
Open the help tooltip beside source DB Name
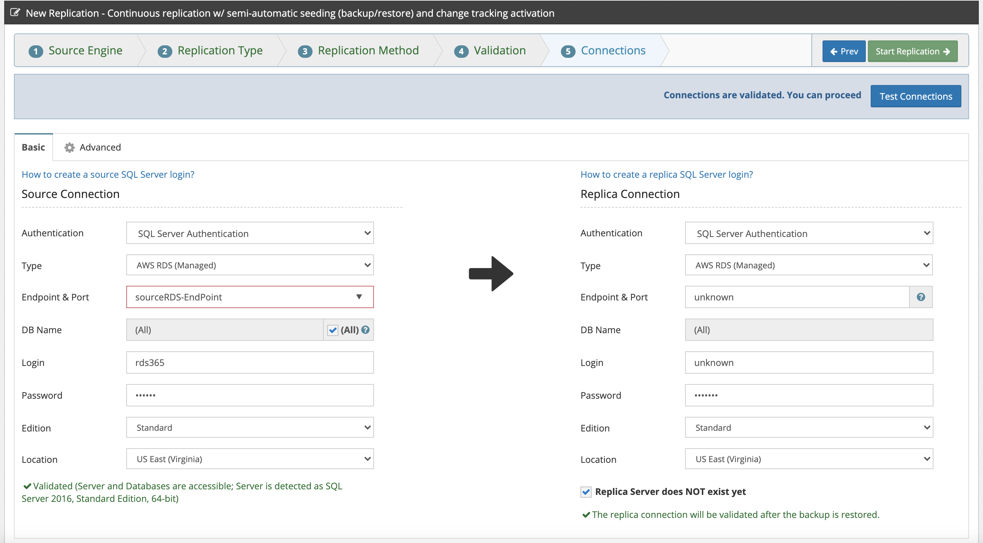(365, 330)
